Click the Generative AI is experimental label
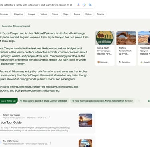 [16, 26]
